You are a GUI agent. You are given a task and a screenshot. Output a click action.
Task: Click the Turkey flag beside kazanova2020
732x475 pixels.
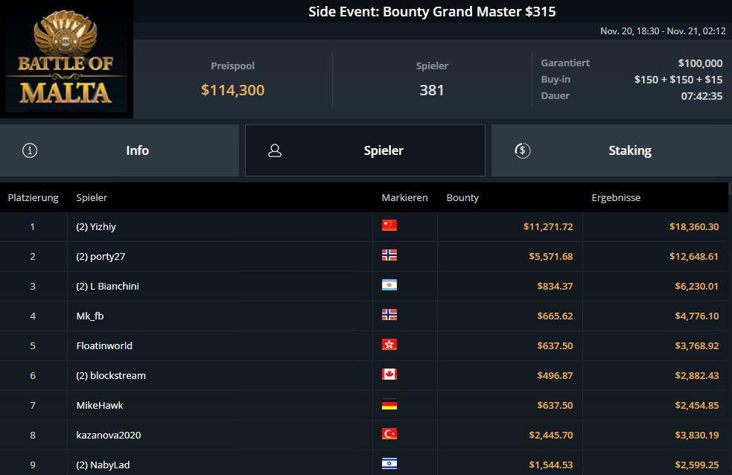tap(389, 434)
